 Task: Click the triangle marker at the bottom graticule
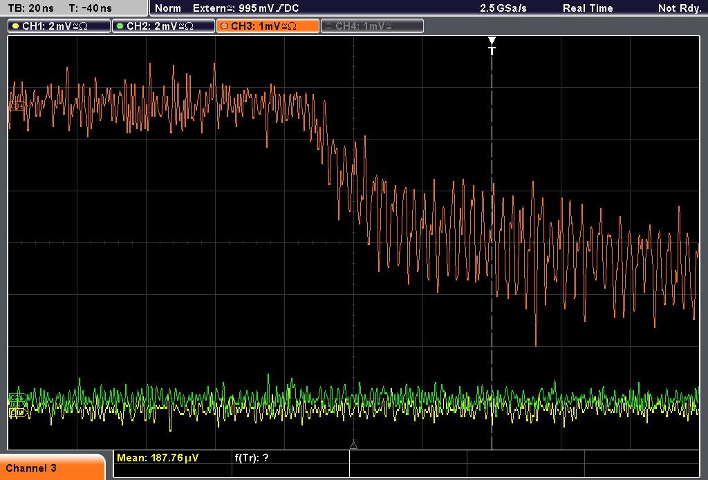(353, 445)
